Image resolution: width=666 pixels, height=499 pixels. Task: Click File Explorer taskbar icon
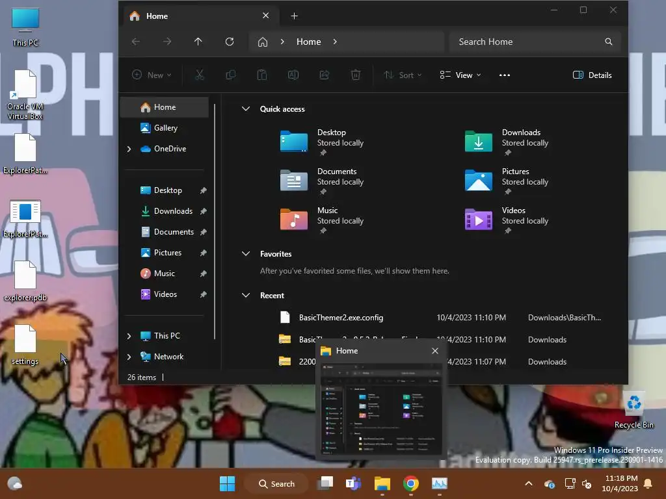[382, 483]
